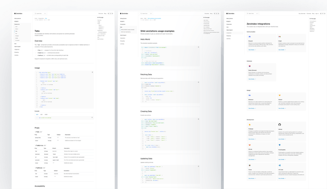Viewport: 327px width, 189px height.
Task: Click ZeroIndex logo on the Tabs page
Action: pos(18,14)
